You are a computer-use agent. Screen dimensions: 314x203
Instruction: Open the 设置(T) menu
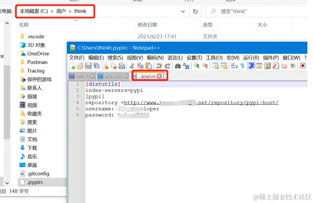click(194, 58)
